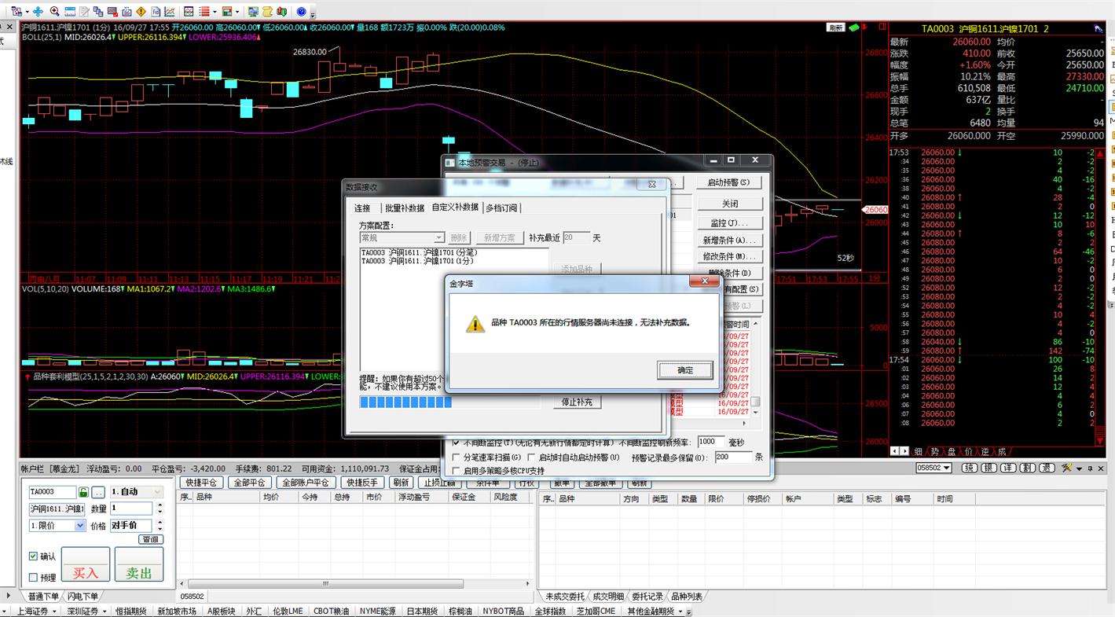Open the blue help question-mark icon
This screenshot has width=1115, height=617.
click(302, 12)
